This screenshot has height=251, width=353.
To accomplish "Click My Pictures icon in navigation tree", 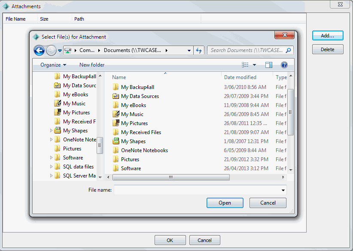I will point(58,113).
